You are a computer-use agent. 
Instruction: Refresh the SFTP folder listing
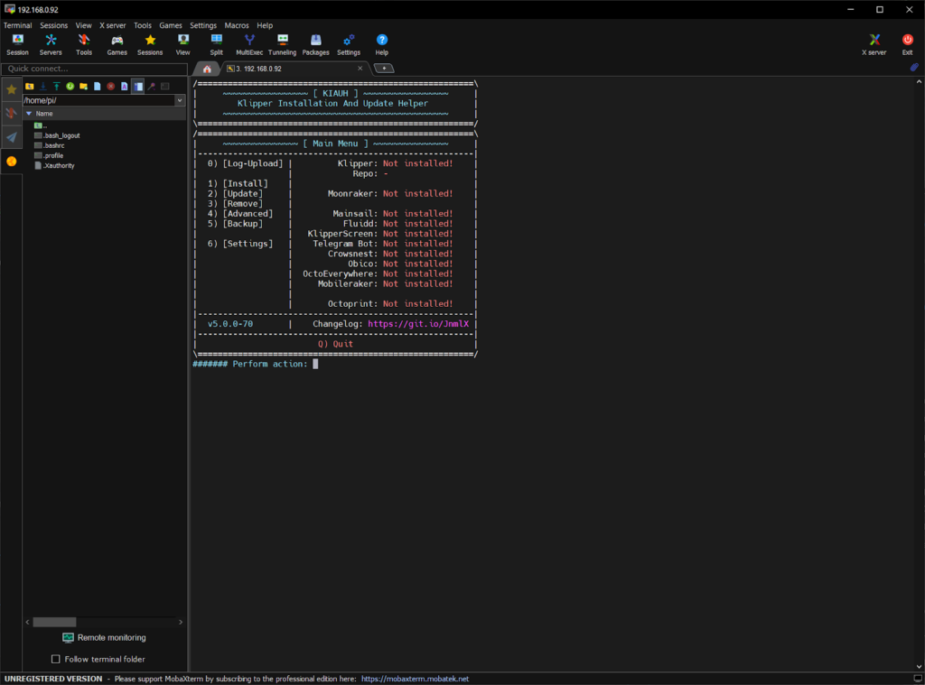tap(70, 86)
